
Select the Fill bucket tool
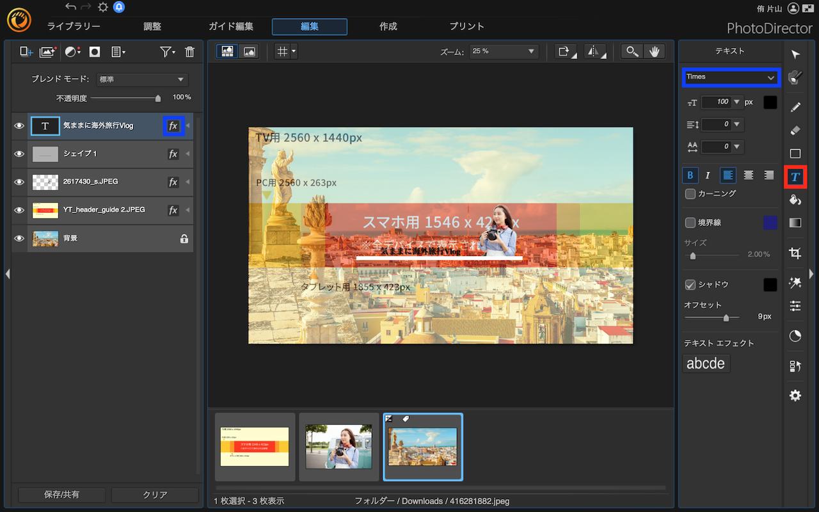point(795,200)
